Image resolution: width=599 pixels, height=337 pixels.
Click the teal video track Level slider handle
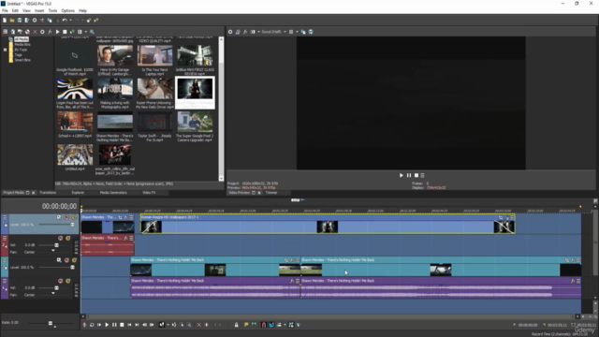point(72,268)
